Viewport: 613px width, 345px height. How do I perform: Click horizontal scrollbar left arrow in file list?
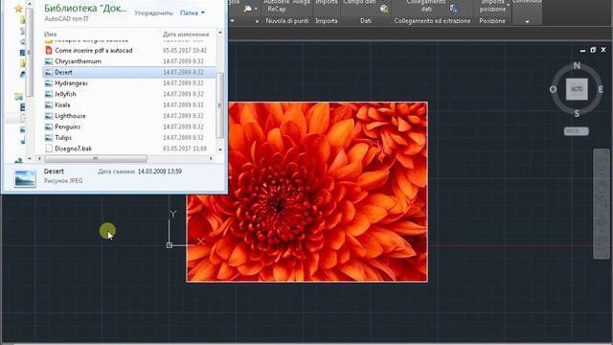(x=39, y=158)
